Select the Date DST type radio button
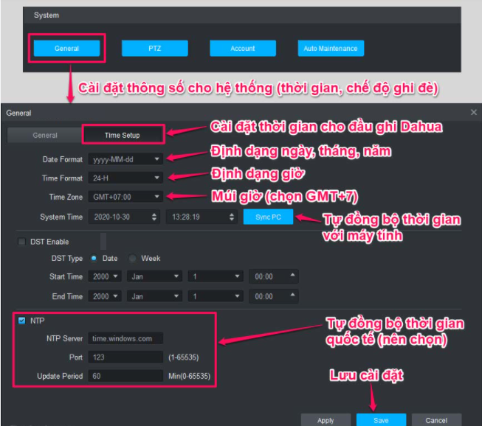This screenshot has width=482, height=426. (x=94, y=258)
